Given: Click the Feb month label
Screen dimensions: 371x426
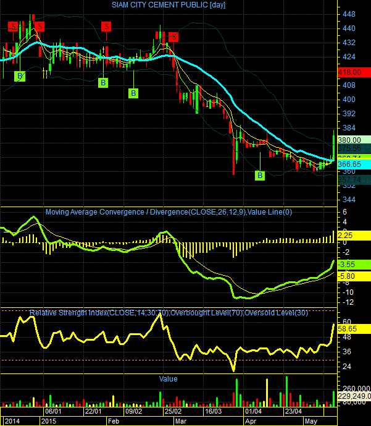Looking at the screenshot, I should [114, 421].
